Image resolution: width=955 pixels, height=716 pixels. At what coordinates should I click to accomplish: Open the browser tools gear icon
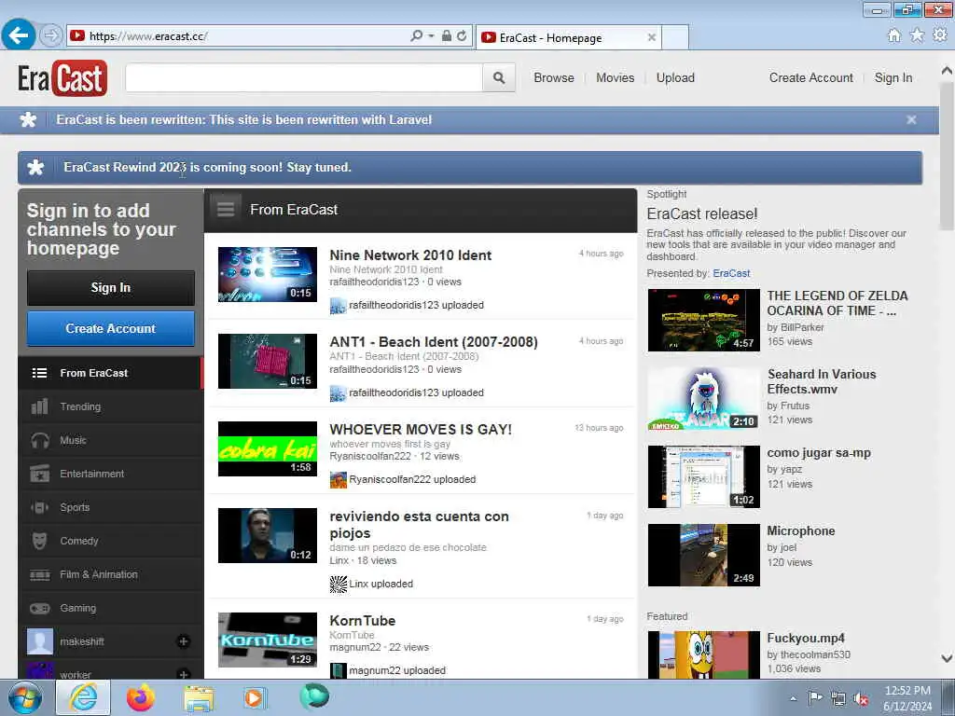click(940, 35)
